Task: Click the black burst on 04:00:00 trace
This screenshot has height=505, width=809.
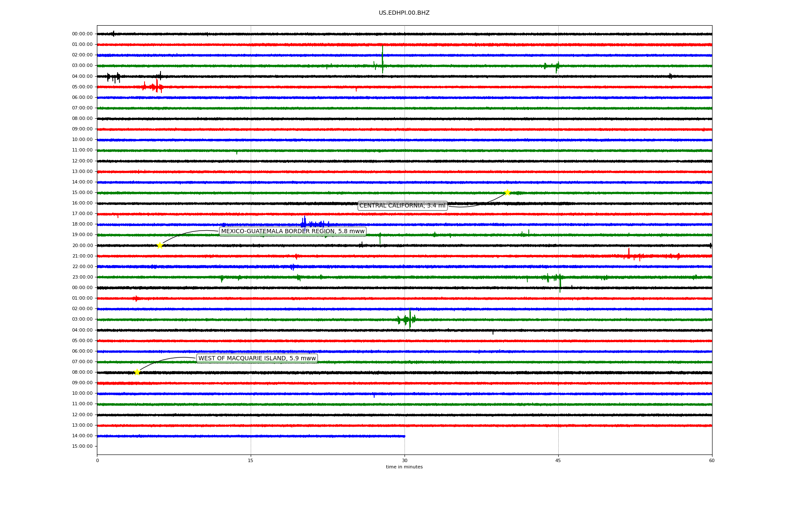Action: point(114,77)
